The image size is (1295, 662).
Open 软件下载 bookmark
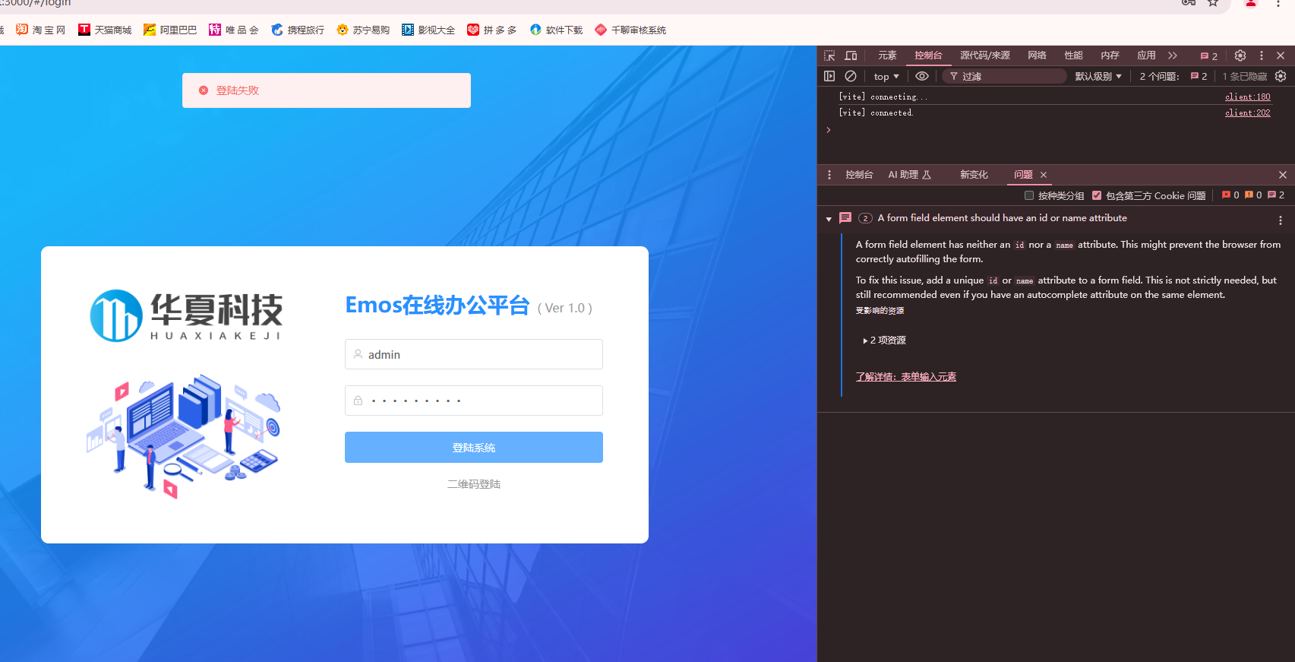(556, 30)
